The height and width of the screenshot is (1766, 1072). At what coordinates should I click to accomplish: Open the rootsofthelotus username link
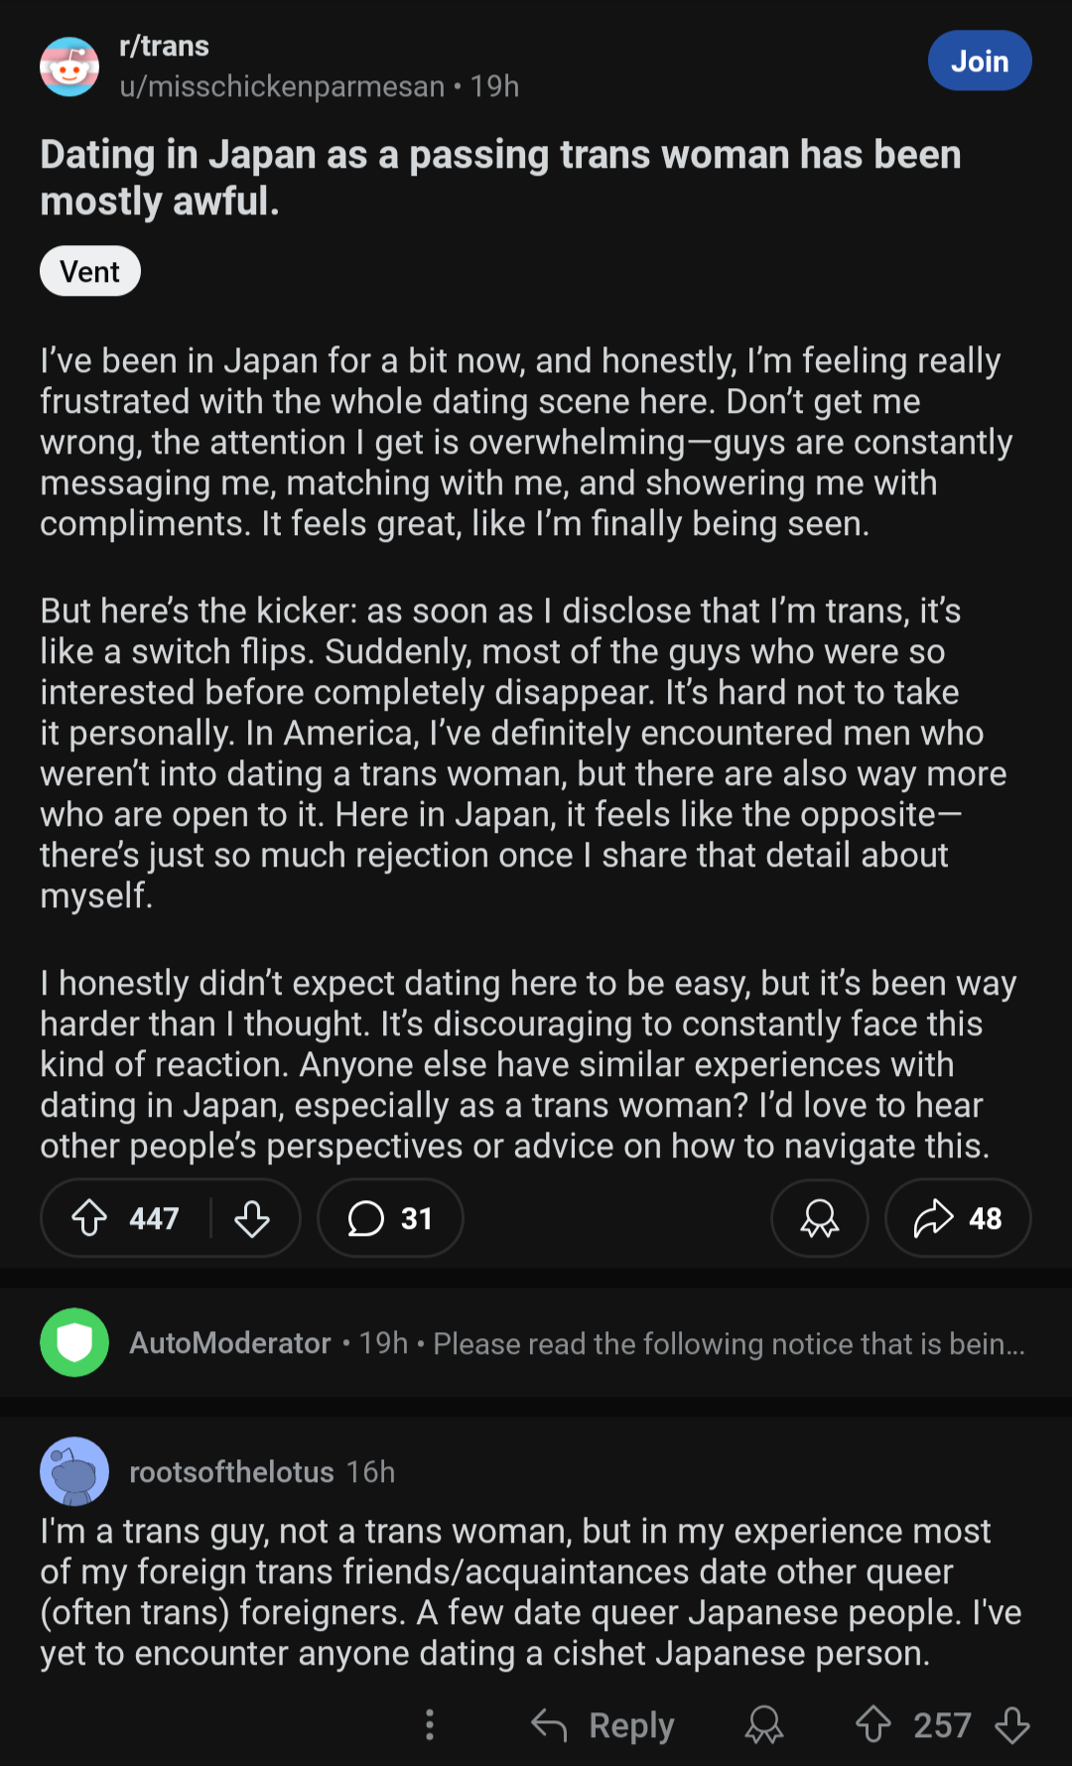coord(231,1471)
